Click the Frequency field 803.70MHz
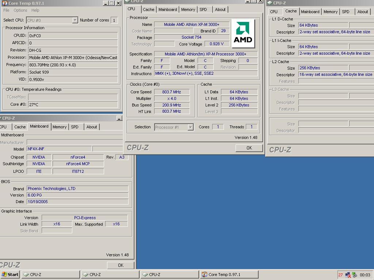Image resolution: width=374 pixels, height=280 pixels. click(x=73, y=65)
